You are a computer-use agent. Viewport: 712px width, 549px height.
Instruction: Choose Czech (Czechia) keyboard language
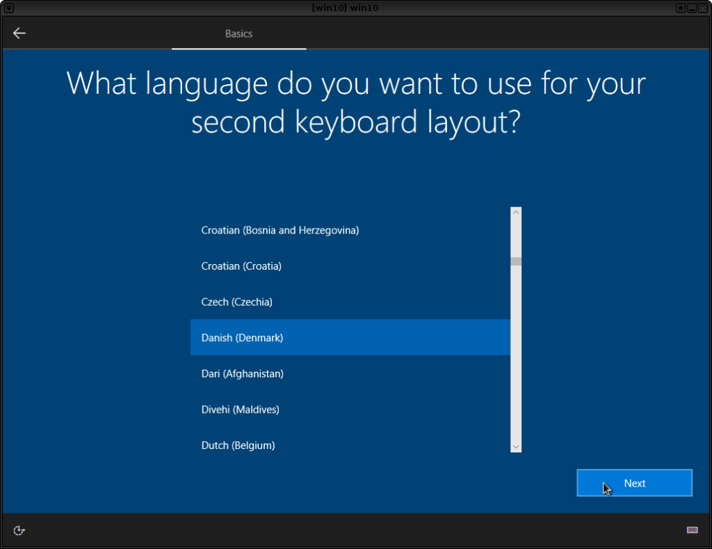pyautogui.click(x=350, y=302)
